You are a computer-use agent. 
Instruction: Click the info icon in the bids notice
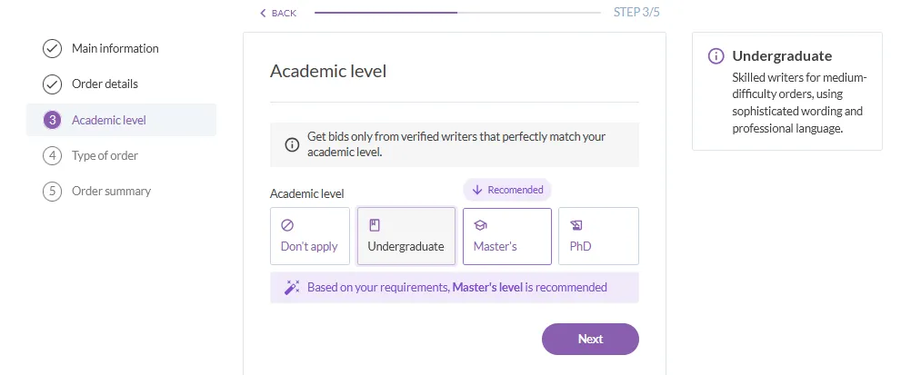(x=292, y=144)
